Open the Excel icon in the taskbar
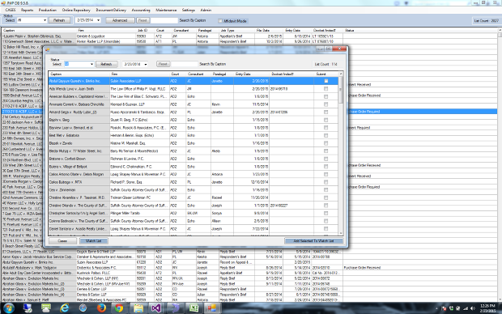Viewport: 502px width, 314px height. 194,308
